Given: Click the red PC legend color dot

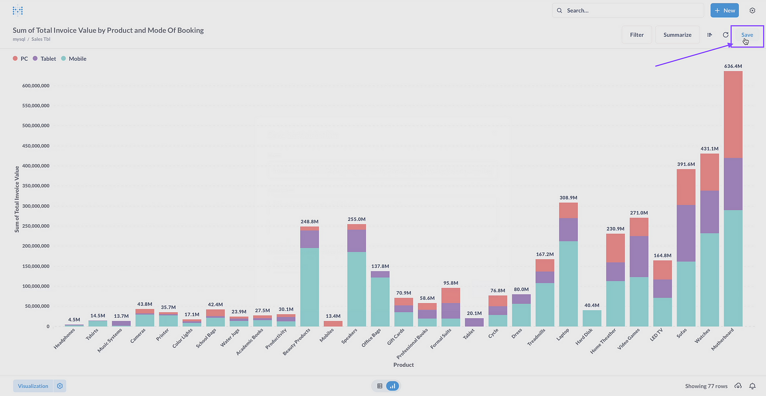Looking at the screenshot, I should [15, 58].
